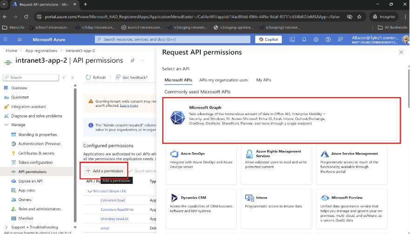The height and width of the screenshot is (234, 410).
Task: Pin the API permissions blade
Action: 132,61
